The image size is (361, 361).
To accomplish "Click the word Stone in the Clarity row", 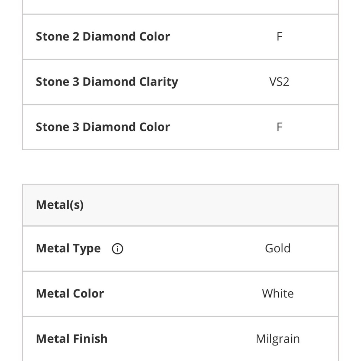I will pos(52,82).
